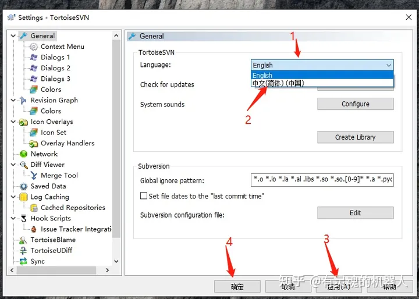Enable set file dates to last commit time
The image size is (419, 299).
pos(144,196)
